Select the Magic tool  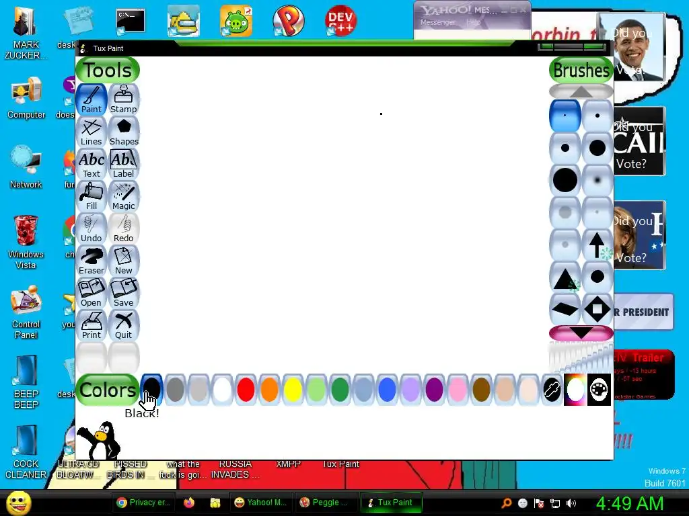pos(124,196)
